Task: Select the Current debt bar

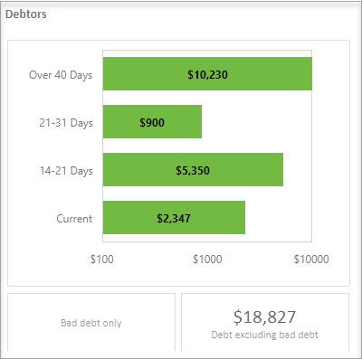Action: [174, 218]
